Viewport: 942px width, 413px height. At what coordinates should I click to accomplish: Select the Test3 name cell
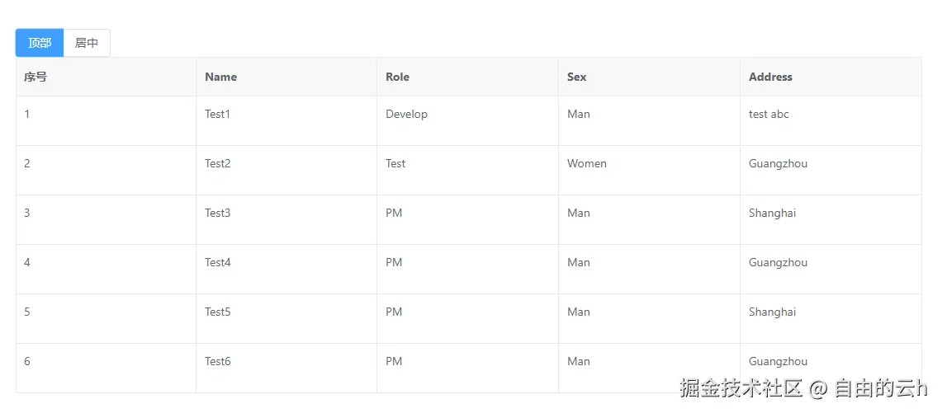pos(218,213)
